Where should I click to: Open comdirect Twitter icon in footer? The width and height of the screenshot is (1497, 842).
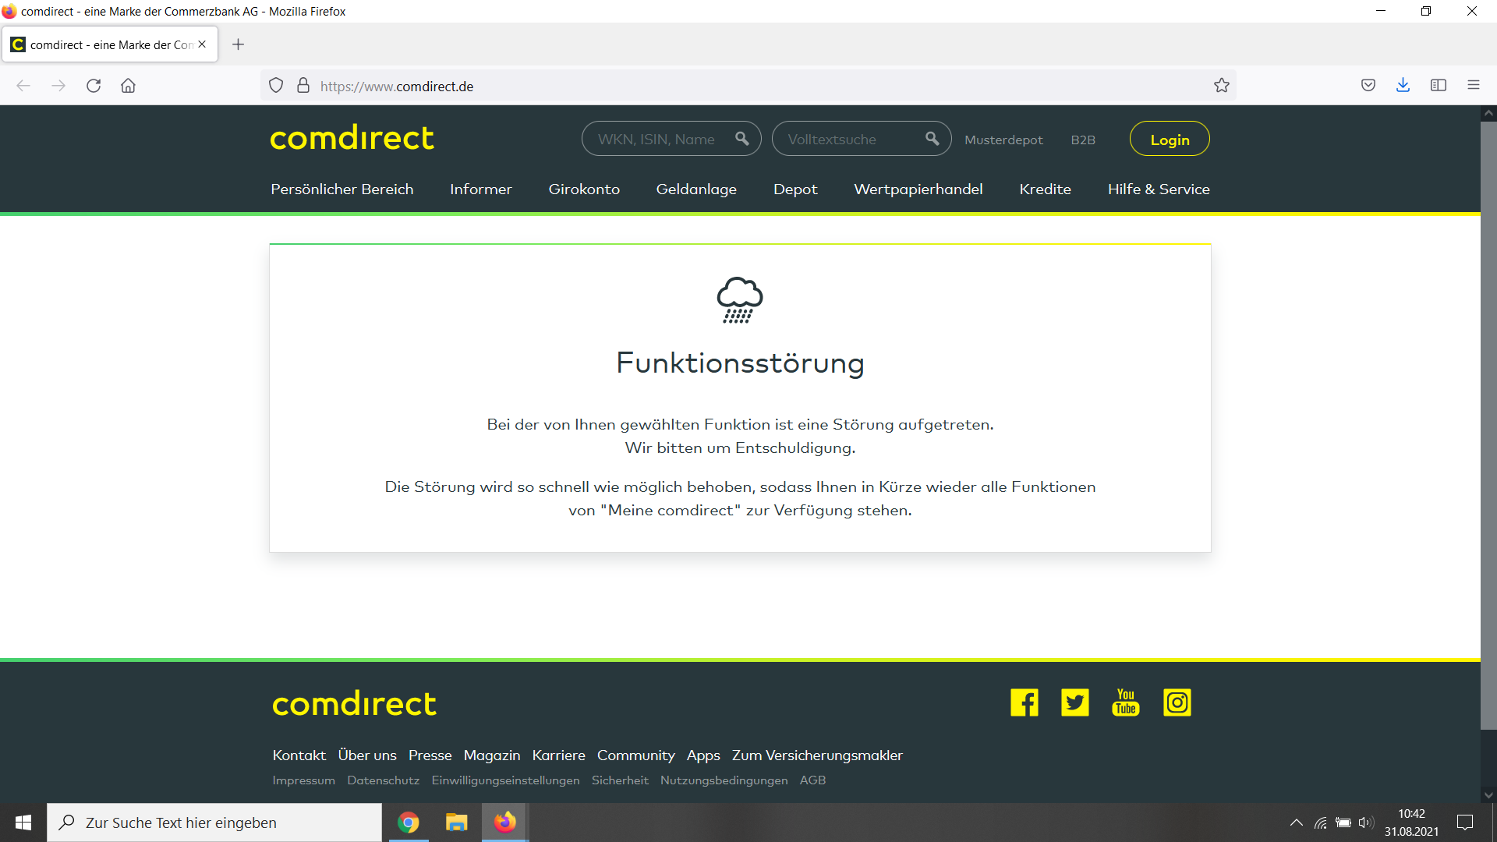pos(1074,702)
